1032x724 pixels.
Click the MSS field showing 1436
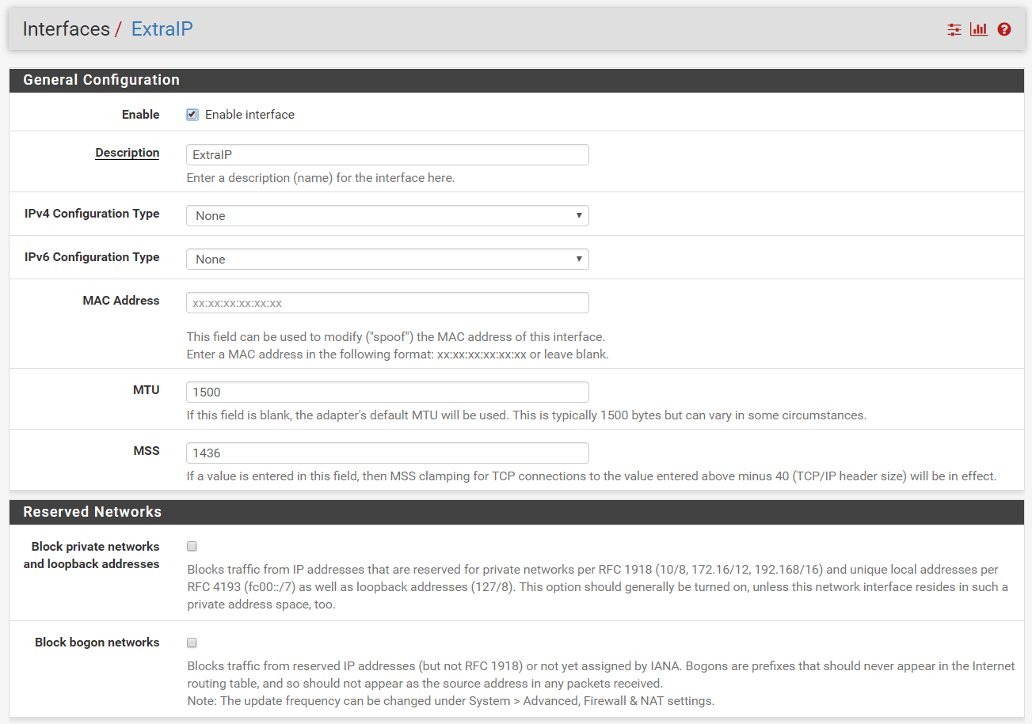click(387, 453)
